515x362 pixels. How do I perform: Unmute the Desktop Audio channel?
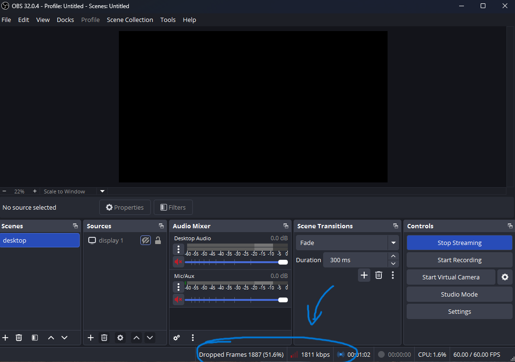coord(179,262)
